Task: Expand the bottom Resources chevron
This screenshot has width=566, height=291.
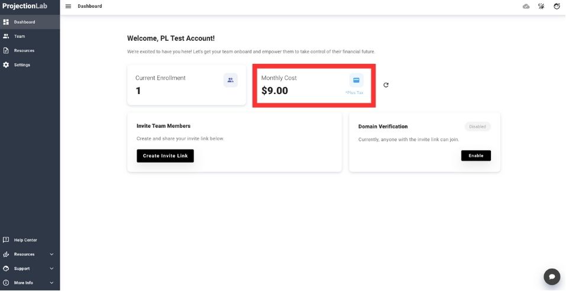Action: click(51, 254)
